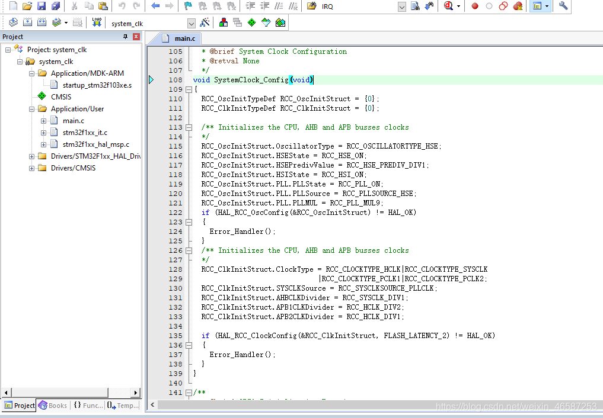
Task: Switch to the Templates tab
Action: [123, 406]
